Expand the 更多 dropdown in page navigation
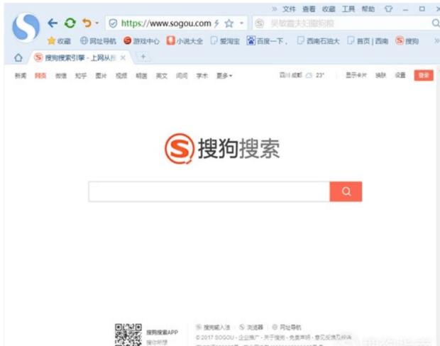 click(x=224, y=76)
